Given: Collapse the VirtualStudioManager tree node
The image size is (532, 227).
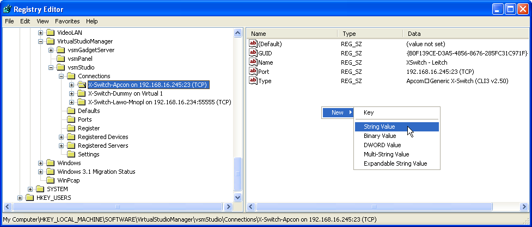Looking at the screenshot, I should tap(40, 41).
